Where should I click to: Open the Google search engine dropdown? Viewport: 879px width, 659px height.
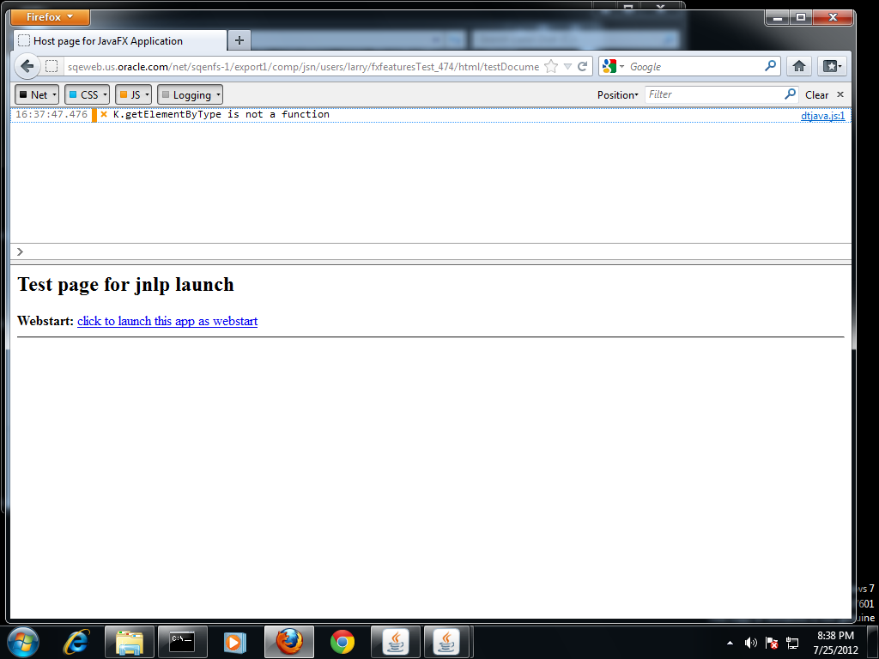(613, 66)
